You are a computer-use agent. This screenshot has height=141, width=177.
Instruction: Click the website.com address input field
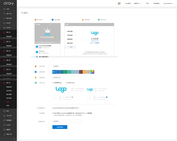tap(67, 78)
